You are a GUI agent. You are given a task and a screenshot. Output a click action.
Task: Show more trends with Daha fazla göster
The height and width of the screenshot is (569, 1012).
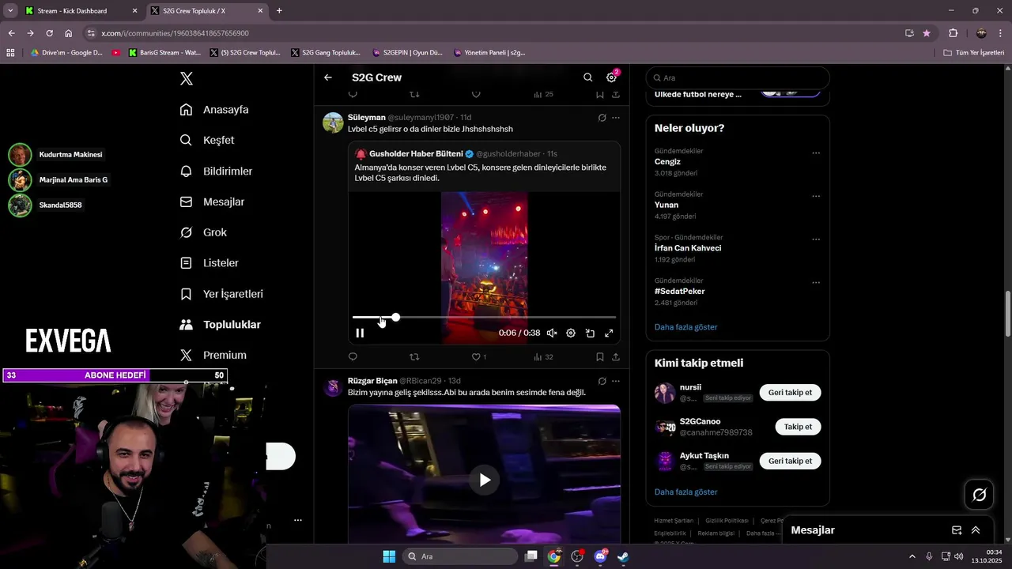pyautogui.click(x=685, y=327)
